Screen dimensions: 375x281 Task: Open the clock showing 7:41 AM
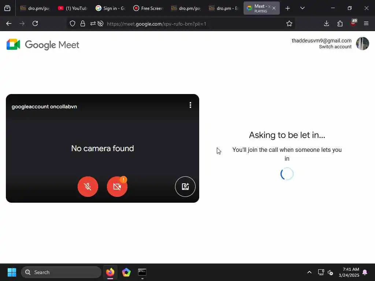[349, 272]
